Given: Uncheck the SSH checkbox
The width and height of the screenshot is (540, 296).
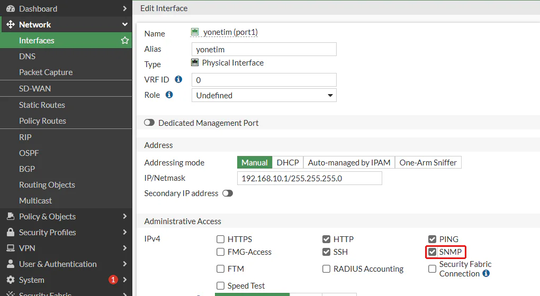Looking at the screenshot, I should pyautogui.click(x=326, y=252).
